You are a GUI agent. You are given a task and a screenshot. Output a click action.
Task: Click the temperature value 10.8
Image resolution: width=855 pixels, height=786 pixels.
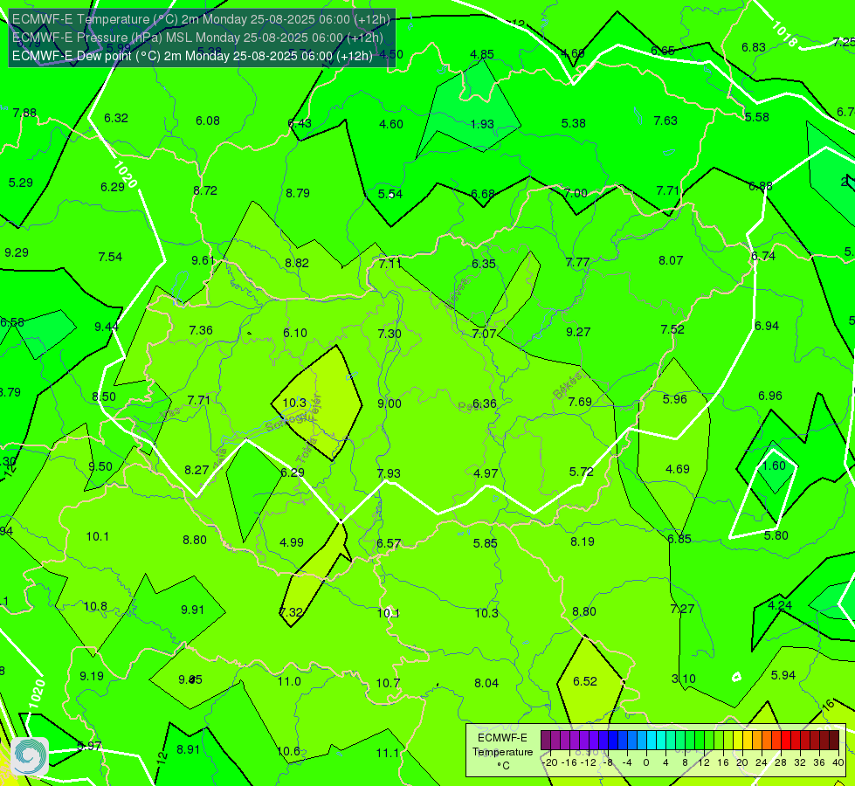pyautogui.click(x=95, y=607)
